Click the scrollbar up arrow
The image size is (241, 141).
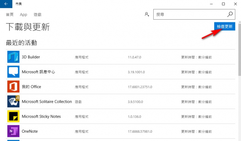240,22
